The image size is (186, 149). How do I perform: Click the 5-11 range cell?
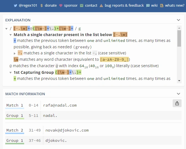(x=33, y=115)
